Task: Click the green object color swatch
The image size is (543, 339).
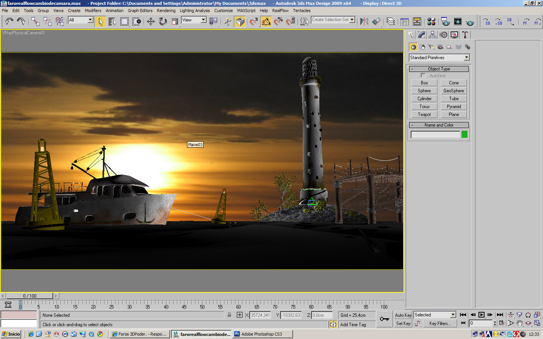Action: (465, 134)
